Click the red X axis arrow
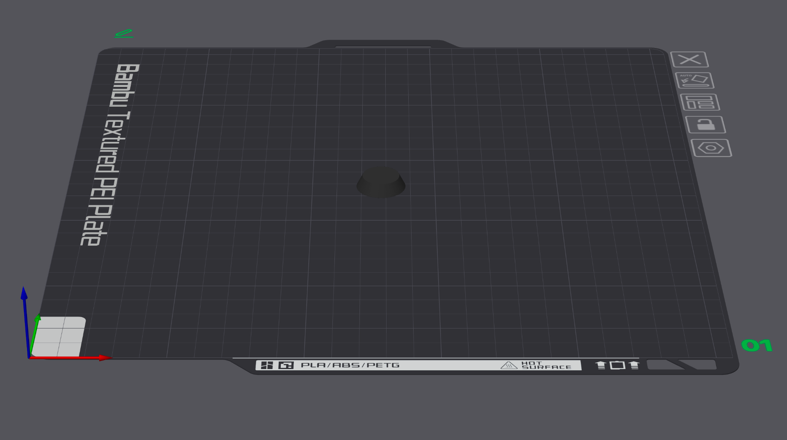The width and height of the screenshot is (787, 440). click(70, 358)
